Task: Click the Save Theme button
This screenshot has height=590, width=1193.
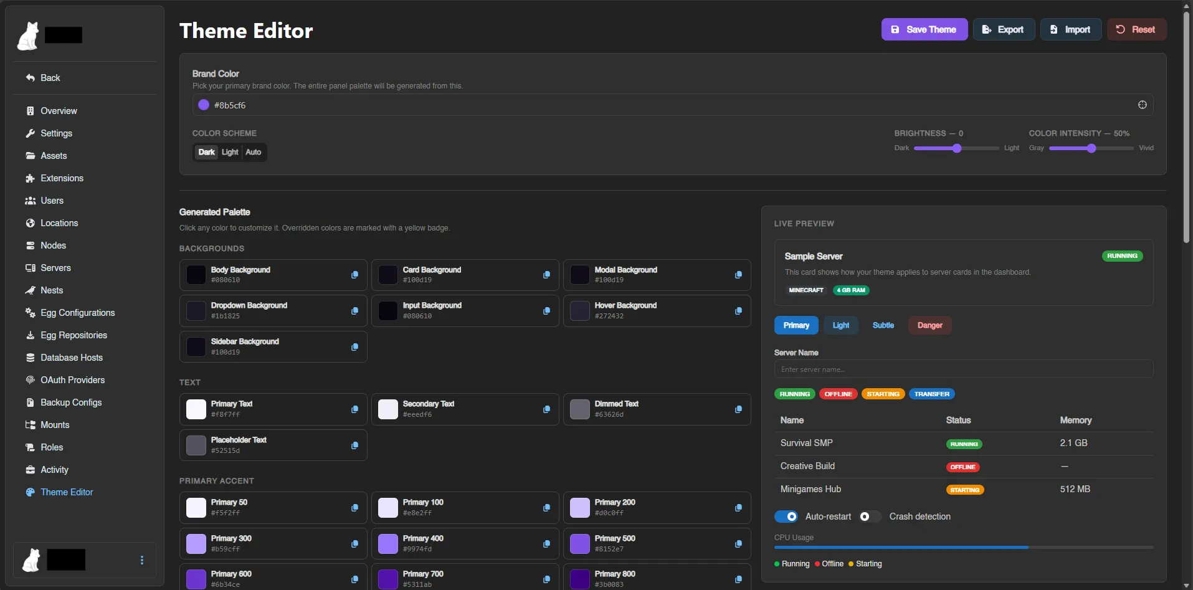Action: 924,29
